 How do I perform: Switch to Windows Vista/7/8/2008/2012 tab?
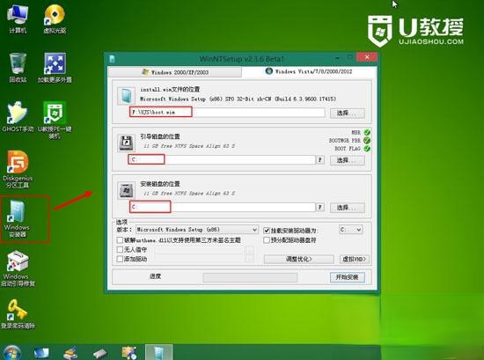(x=309, y=71)
